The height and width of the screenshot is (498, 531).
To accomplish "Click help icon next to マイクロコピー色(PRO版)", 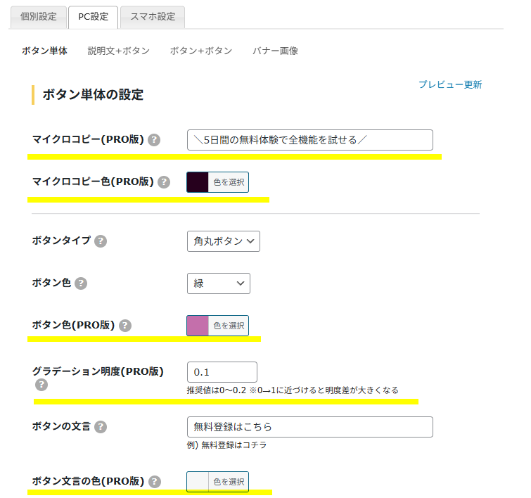I will [164, 182].
